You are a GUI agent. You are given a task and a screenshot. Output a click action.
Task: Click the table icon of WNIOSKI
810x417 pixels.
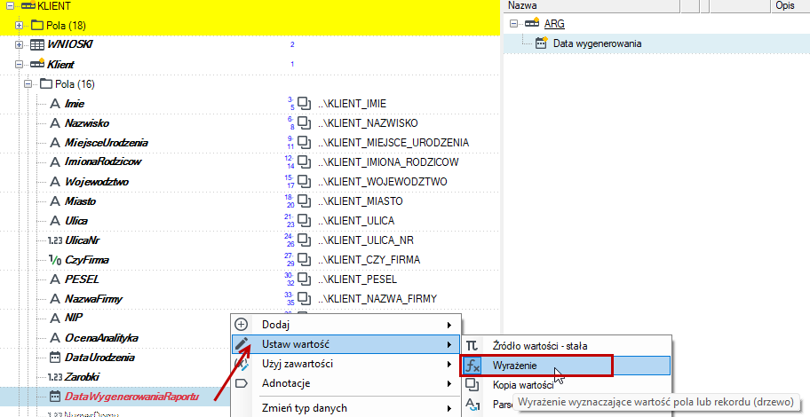[x=37, y=45]
